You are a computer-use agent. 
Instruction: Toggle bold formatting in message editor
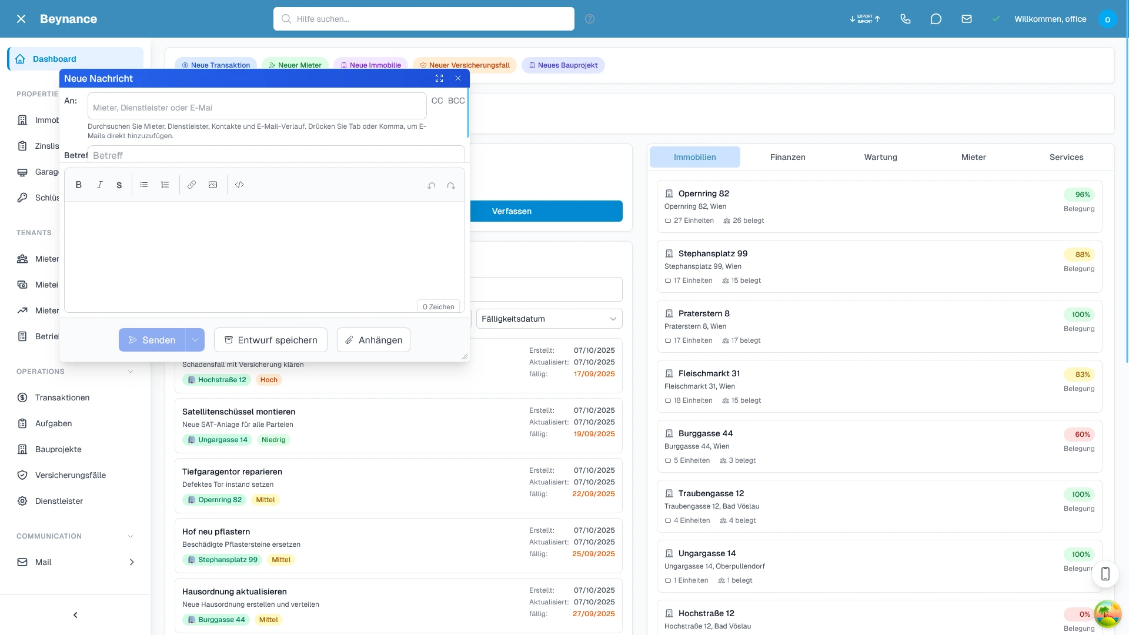79,185
